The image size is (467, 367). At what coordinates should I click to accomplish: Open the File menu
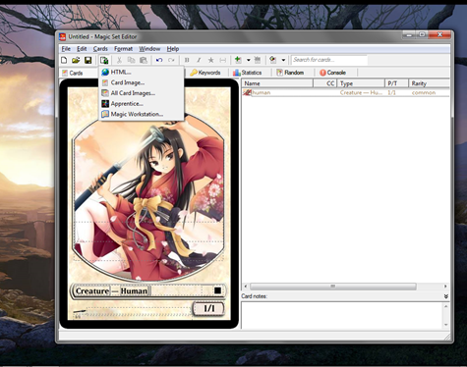pos(66,49)
